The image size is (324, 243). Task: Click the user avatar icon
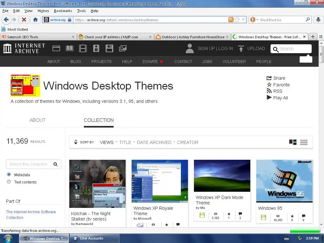(190, 48)
